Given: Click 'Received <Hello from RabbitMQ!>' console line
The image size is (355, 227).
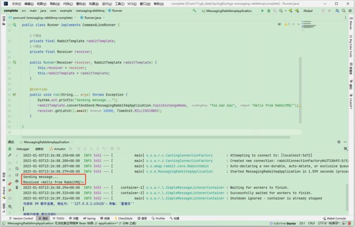Looking at the screenshot, I should coord(54,182).
